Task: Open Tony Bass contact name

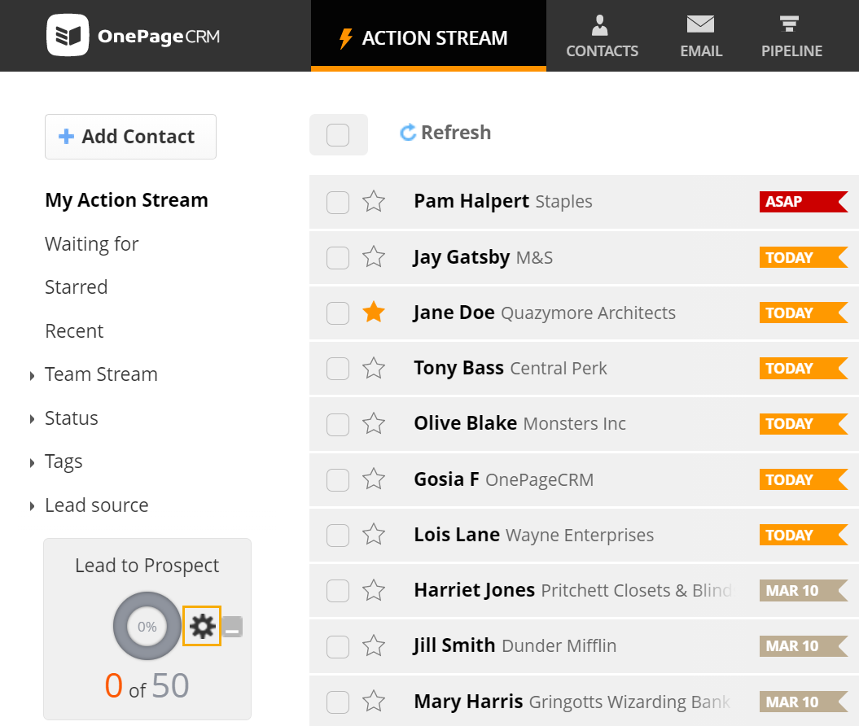Action: pyautogui.click(x=458, y=368)
